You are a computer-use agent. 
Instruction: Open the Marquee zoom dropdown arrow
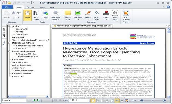59,20
